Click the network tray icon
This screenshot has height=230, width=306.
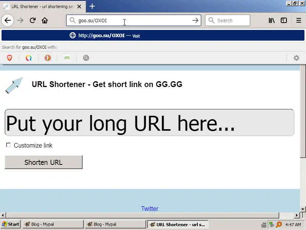click(272, 224)
